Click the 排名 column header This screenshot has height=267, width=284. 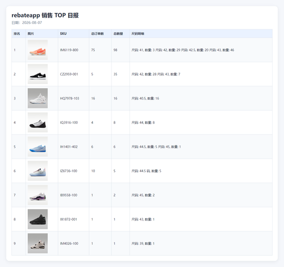[16, 34]
